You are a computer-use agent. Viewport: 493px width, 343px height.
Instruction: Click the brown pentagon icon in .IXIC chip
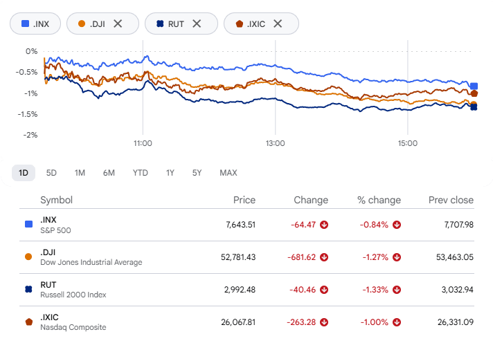point(240,24)
